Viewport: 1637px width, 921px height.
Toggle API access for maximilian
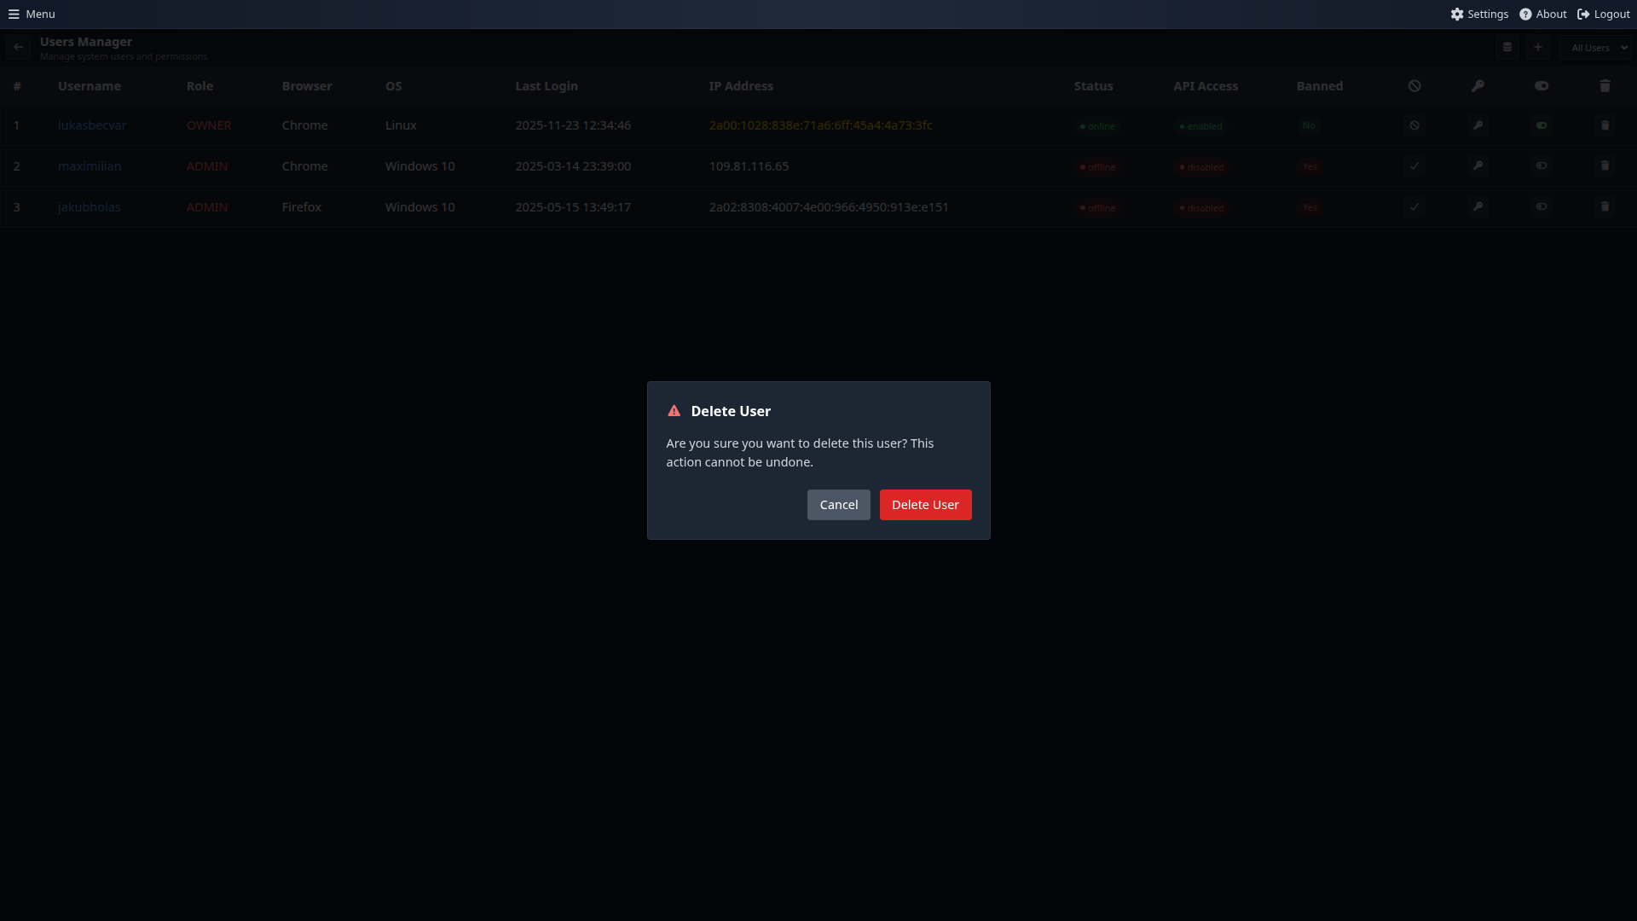(1541, 166)
